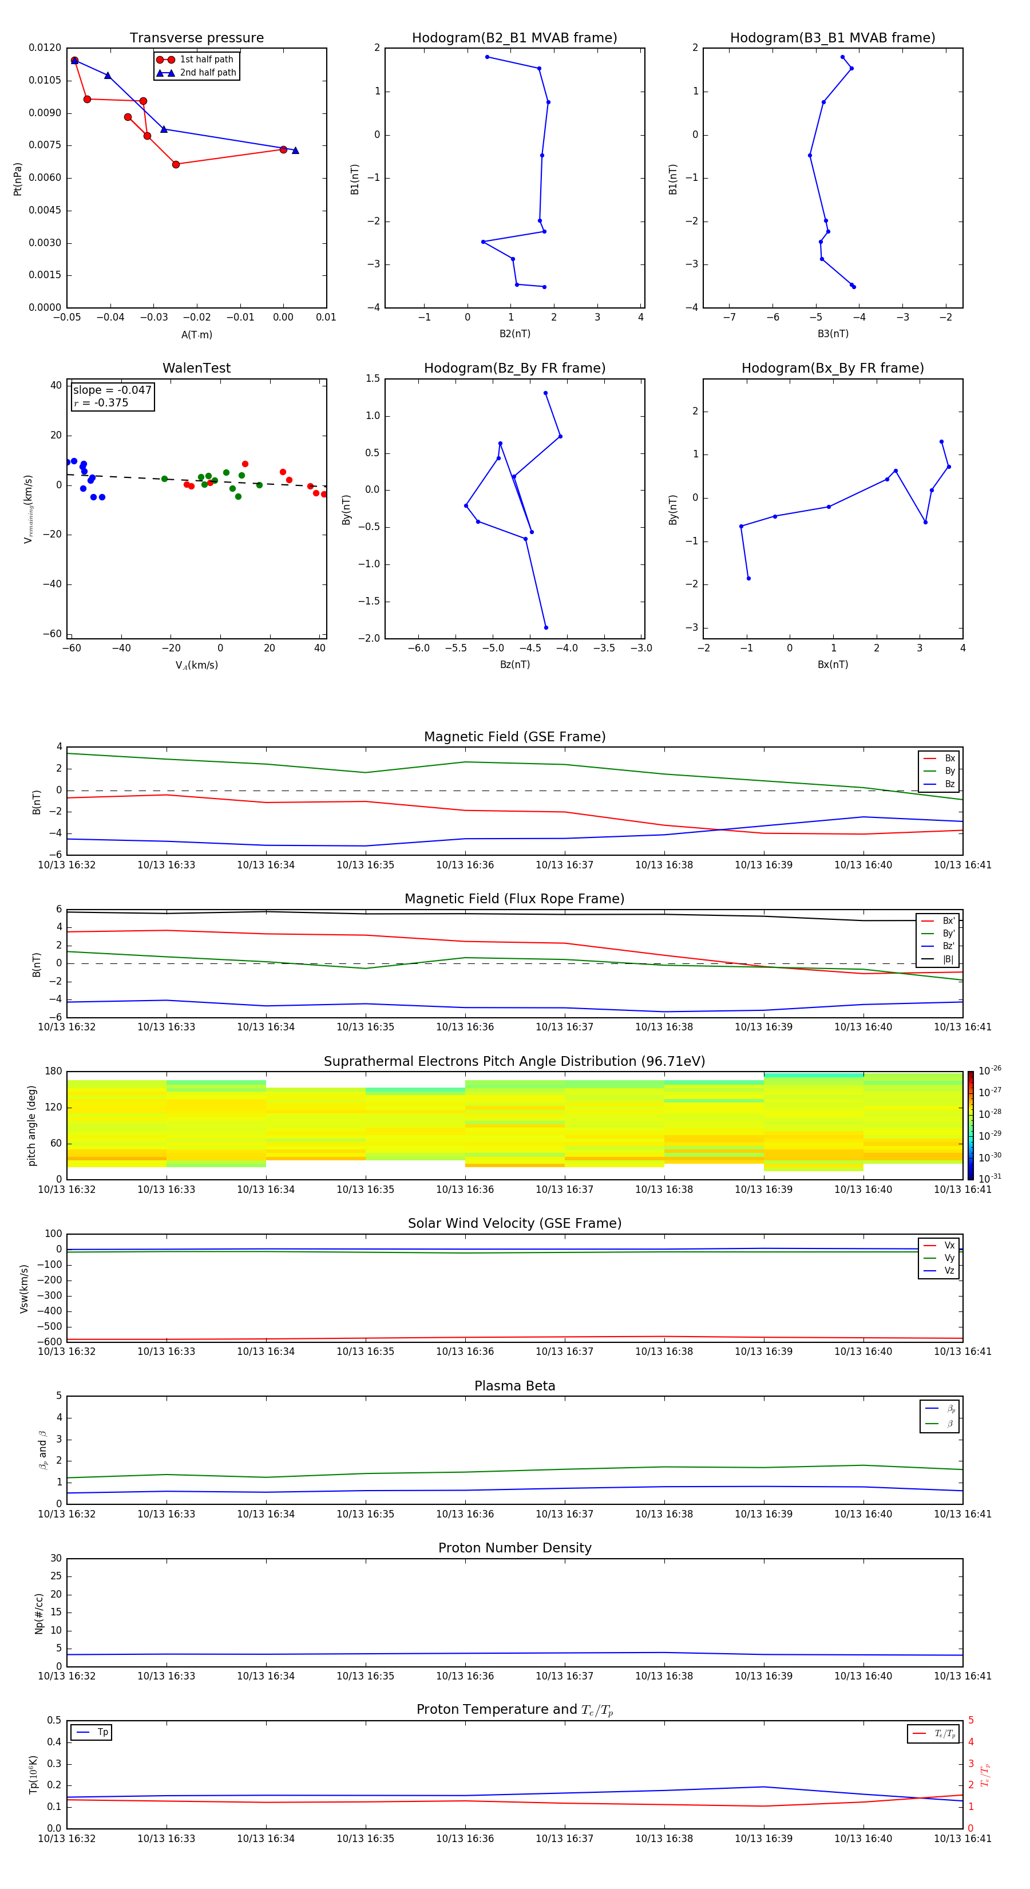Click the |B| legend entry in Flux Rope plot
1030x1889 pixels.
(x=938, y=959)
